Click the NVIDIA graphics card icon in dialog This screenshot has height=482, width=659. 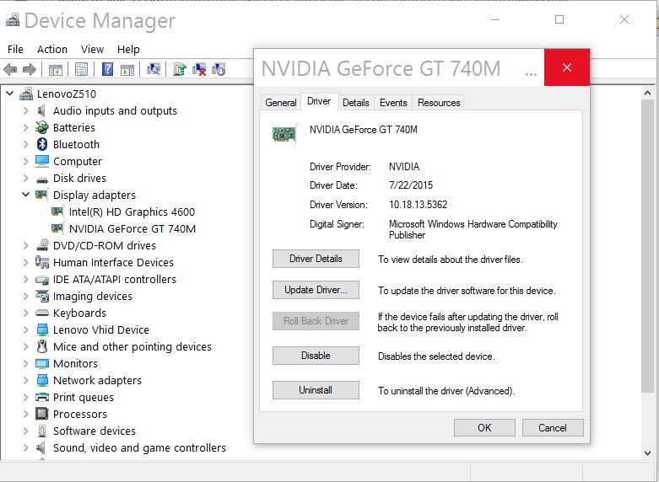click(284, 134)
